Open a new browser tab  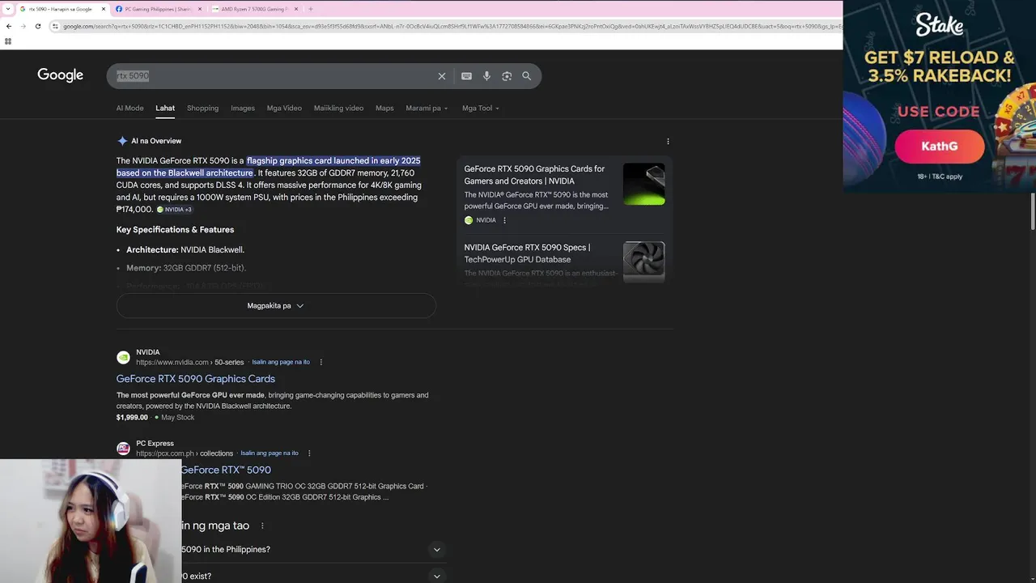(x=311, y=9)
